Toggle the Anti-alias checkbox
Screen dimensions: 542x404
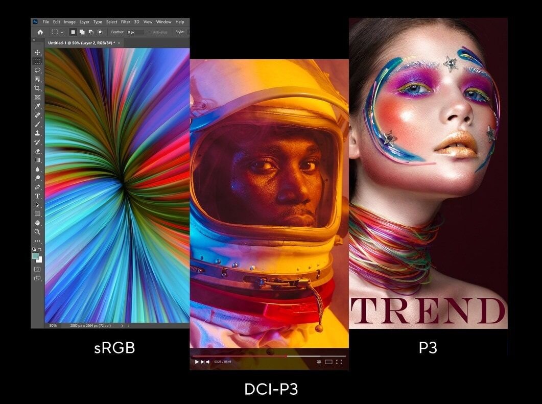pyautogui.click(x=149, y=32)
